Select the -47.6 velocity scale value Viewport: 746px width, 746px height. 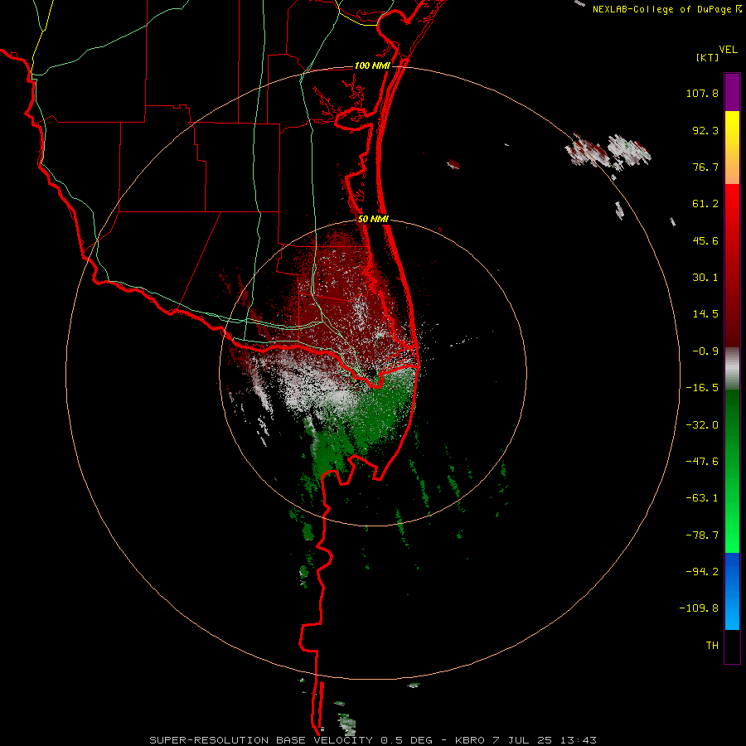click(702, 462)
